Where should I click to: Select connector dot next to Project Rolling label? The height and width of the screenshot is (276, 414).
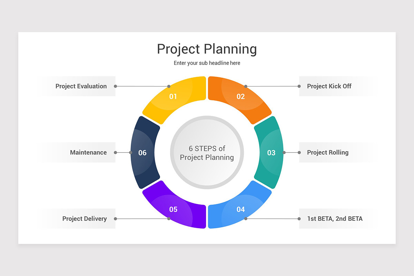click(x=299, y=152)
